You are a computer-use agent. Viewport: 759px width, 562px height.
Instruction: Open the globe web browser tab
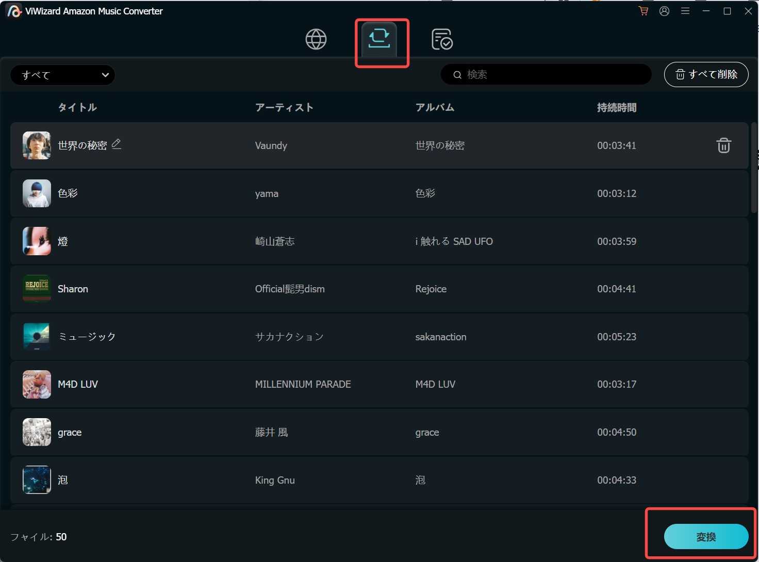(x=316, y=39)
